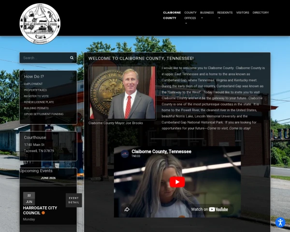This screenshot has width=290, height=232.
Task: Open the Employment link
Action: [33, 84]
